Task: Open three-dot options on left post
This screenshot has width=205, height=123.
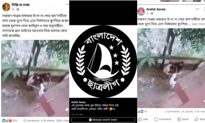Action: (x=67, y=4)
